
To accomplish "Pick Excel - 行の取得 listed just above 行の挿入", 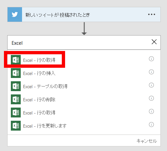I will 39,60.
